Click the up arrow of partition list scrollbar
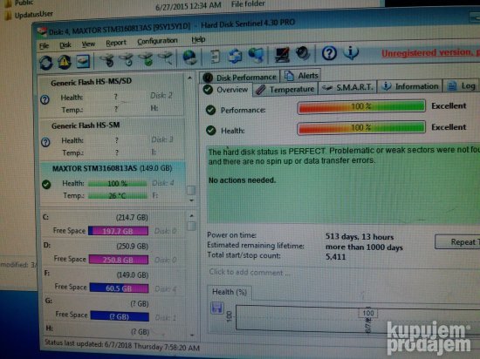The height and width of the screenshot is (359, 480). 192,216
